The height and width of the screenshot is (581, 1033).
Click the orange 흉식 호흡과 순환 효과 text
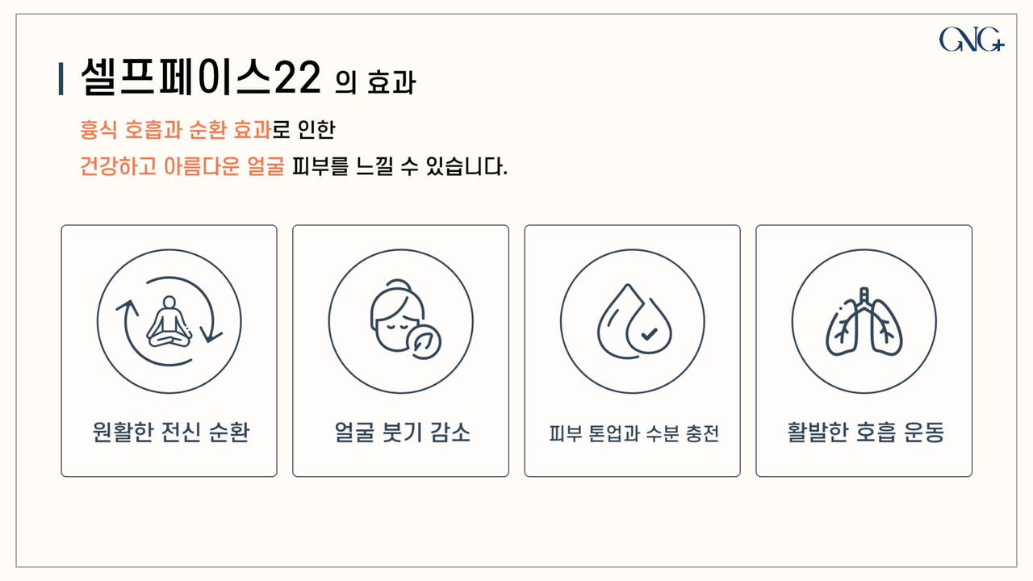tap(175, 129)
